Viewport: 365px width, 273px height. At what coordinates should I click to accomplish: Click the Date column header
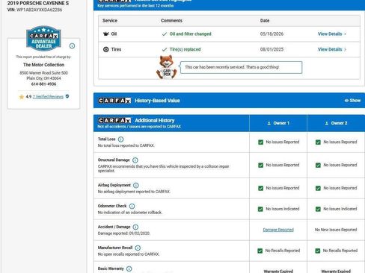coord(265,21)
